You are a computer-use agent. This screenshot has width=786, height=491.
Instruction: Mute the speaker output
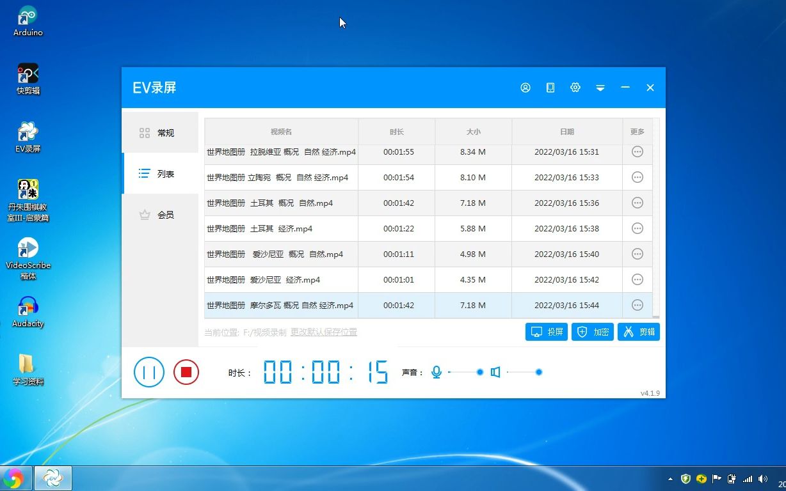click(x=495, y=371)
